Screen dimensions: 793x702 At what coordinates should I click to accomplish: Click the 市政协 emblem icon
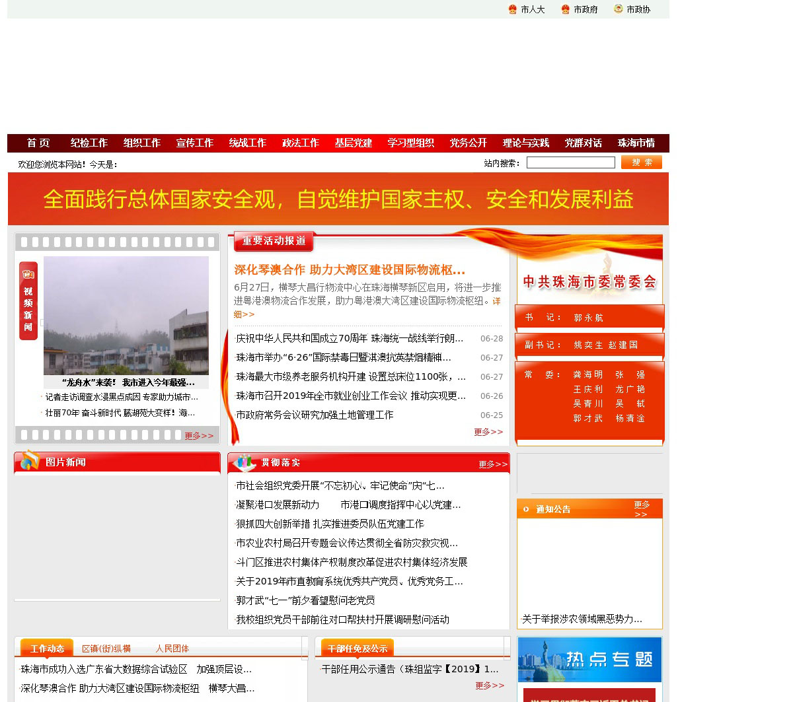619,9
